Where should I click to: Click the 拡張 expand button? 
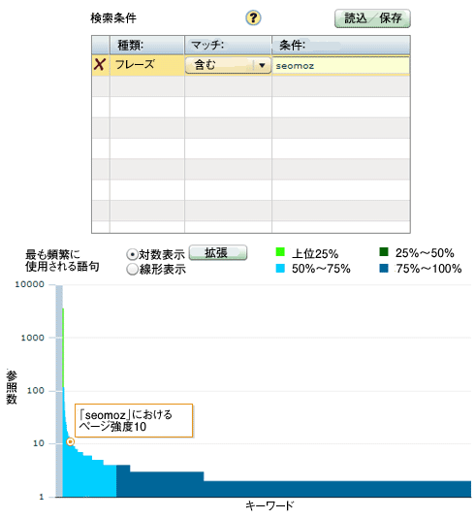point(218,253)
